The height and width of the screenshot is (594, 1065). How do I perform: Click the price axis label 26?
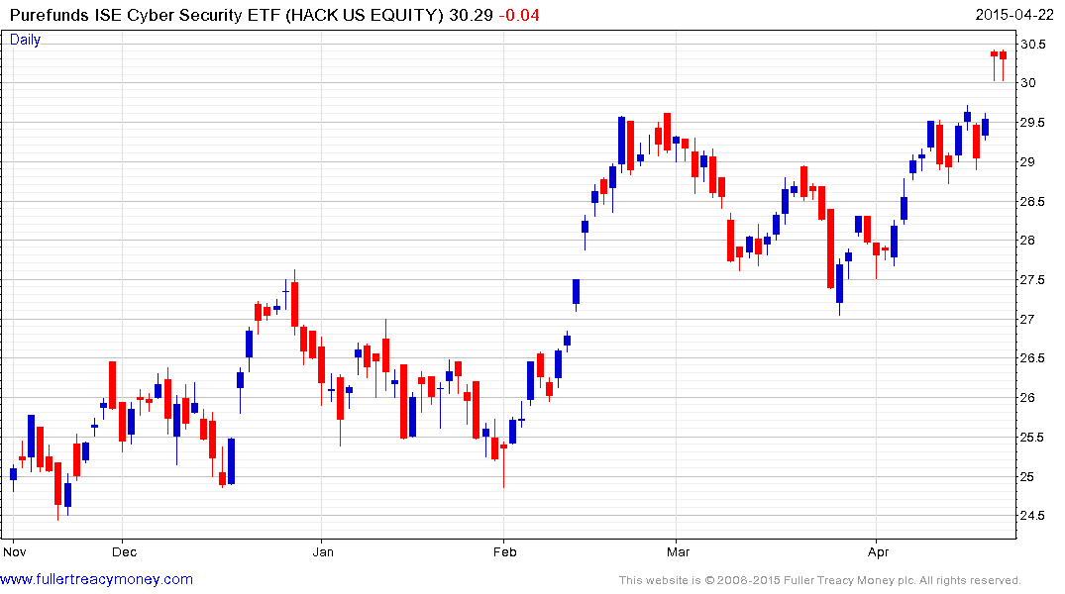(x=1027, y=398)
